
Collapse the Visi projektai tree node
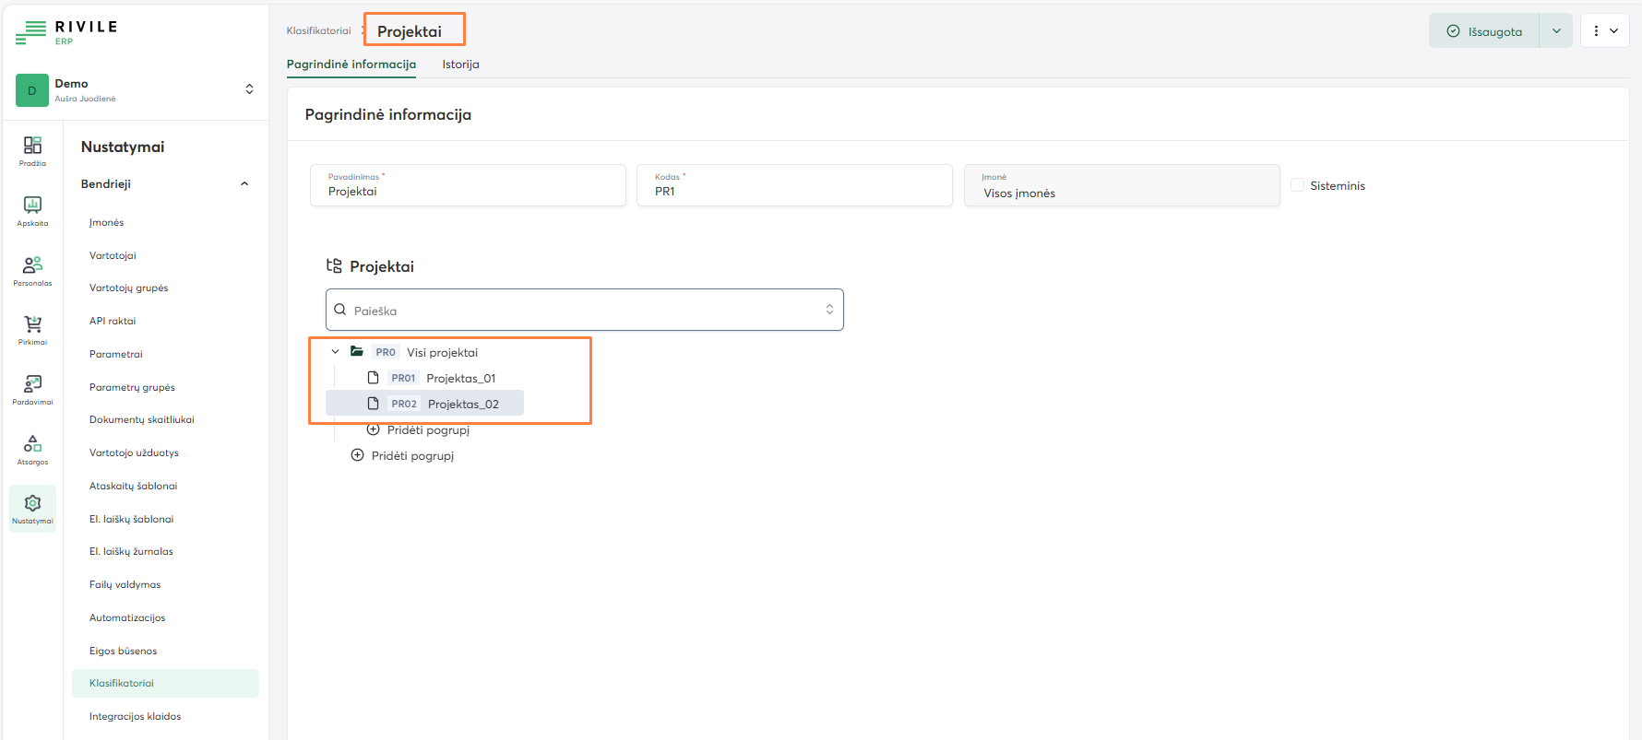(335, 352)
